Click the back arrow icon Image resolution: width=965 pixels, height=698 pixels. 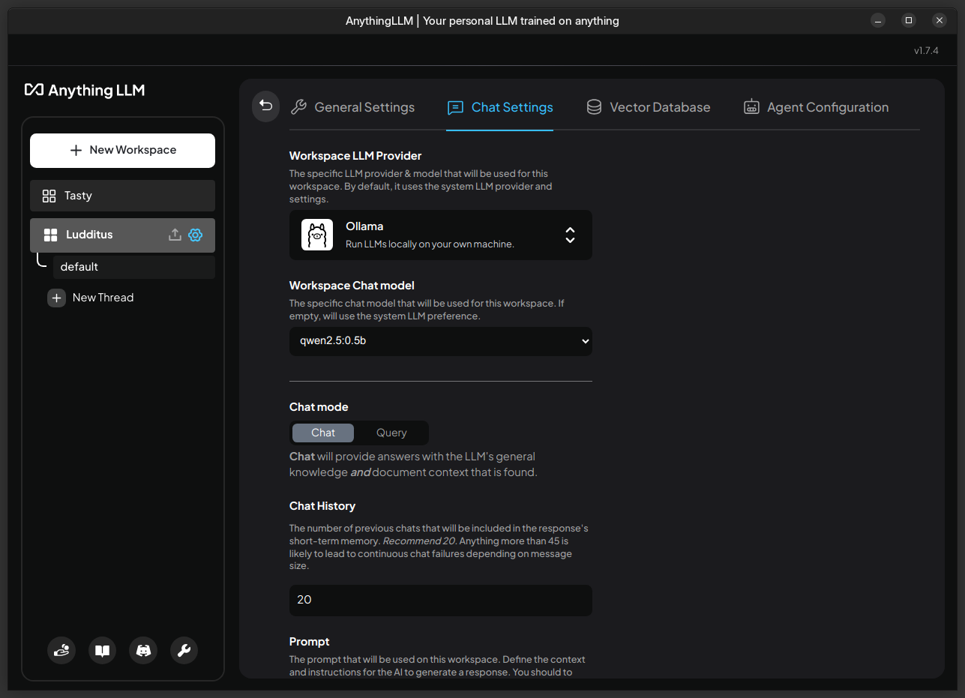click(x=265, y=106)
